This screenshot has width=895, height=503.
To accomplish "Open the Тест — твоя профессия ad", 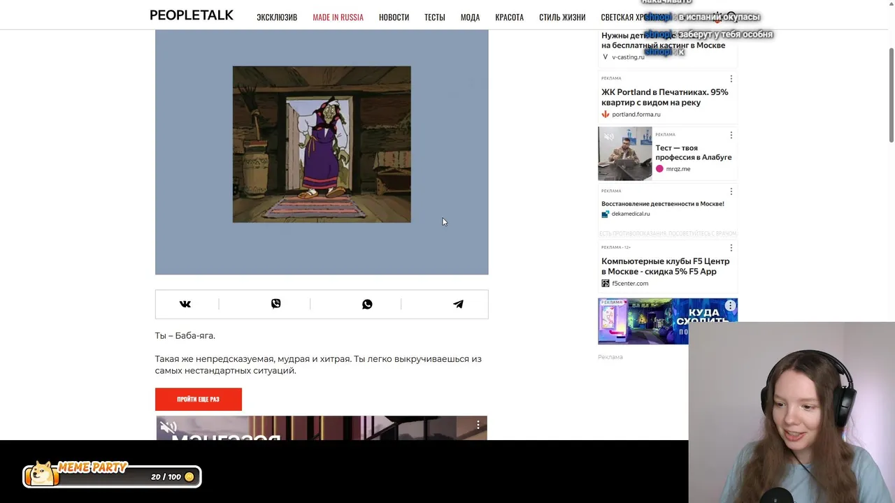I will (693, 152).
